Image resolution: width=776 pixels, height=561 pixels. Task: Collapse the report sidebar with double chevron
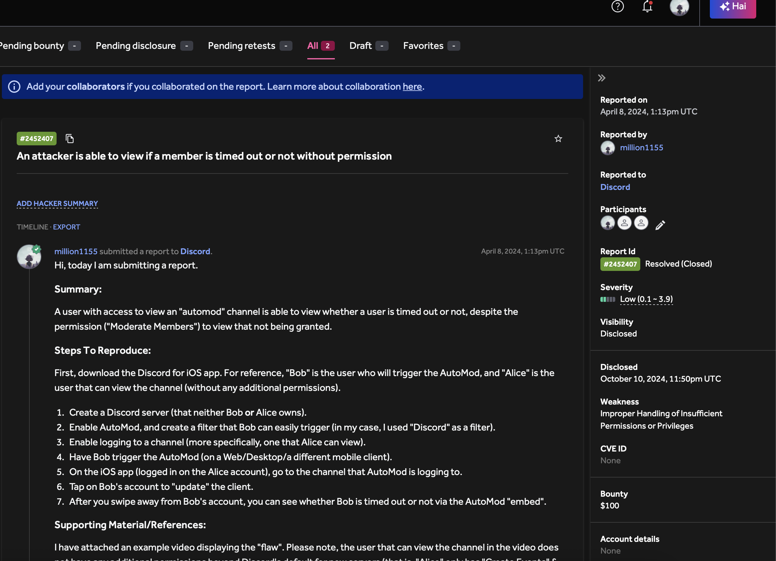(x=602, y=78)
